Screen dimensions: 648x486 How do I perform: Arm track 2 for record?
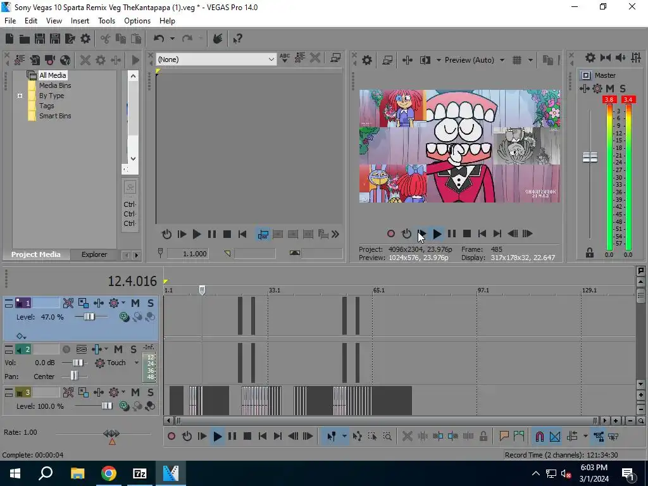coord(66,349)
